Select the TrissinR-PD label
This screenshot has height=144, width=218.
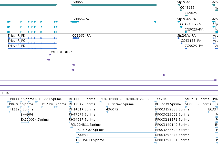[16, 46]
